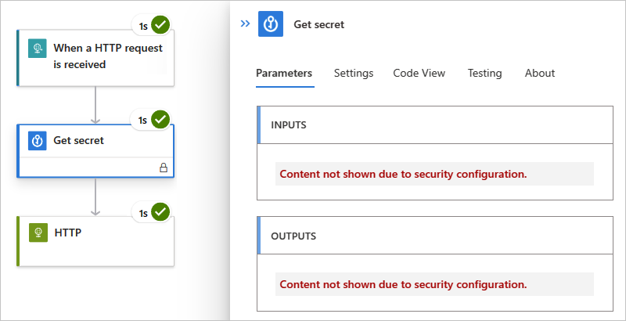This screenshot has width=626, height=321.
Task: Click the lock icon on Get secret node
Action: click(x=164, y=168)
